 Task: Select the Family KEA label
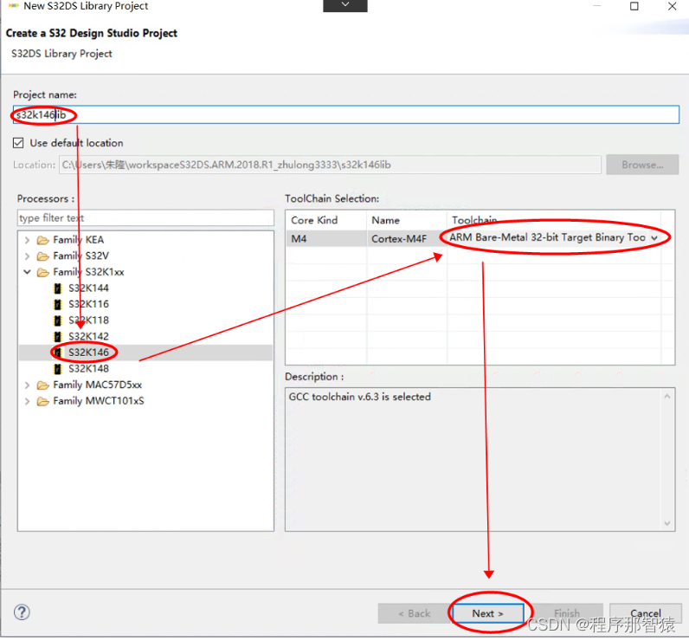pyautogui.click(x=79, y=240)
